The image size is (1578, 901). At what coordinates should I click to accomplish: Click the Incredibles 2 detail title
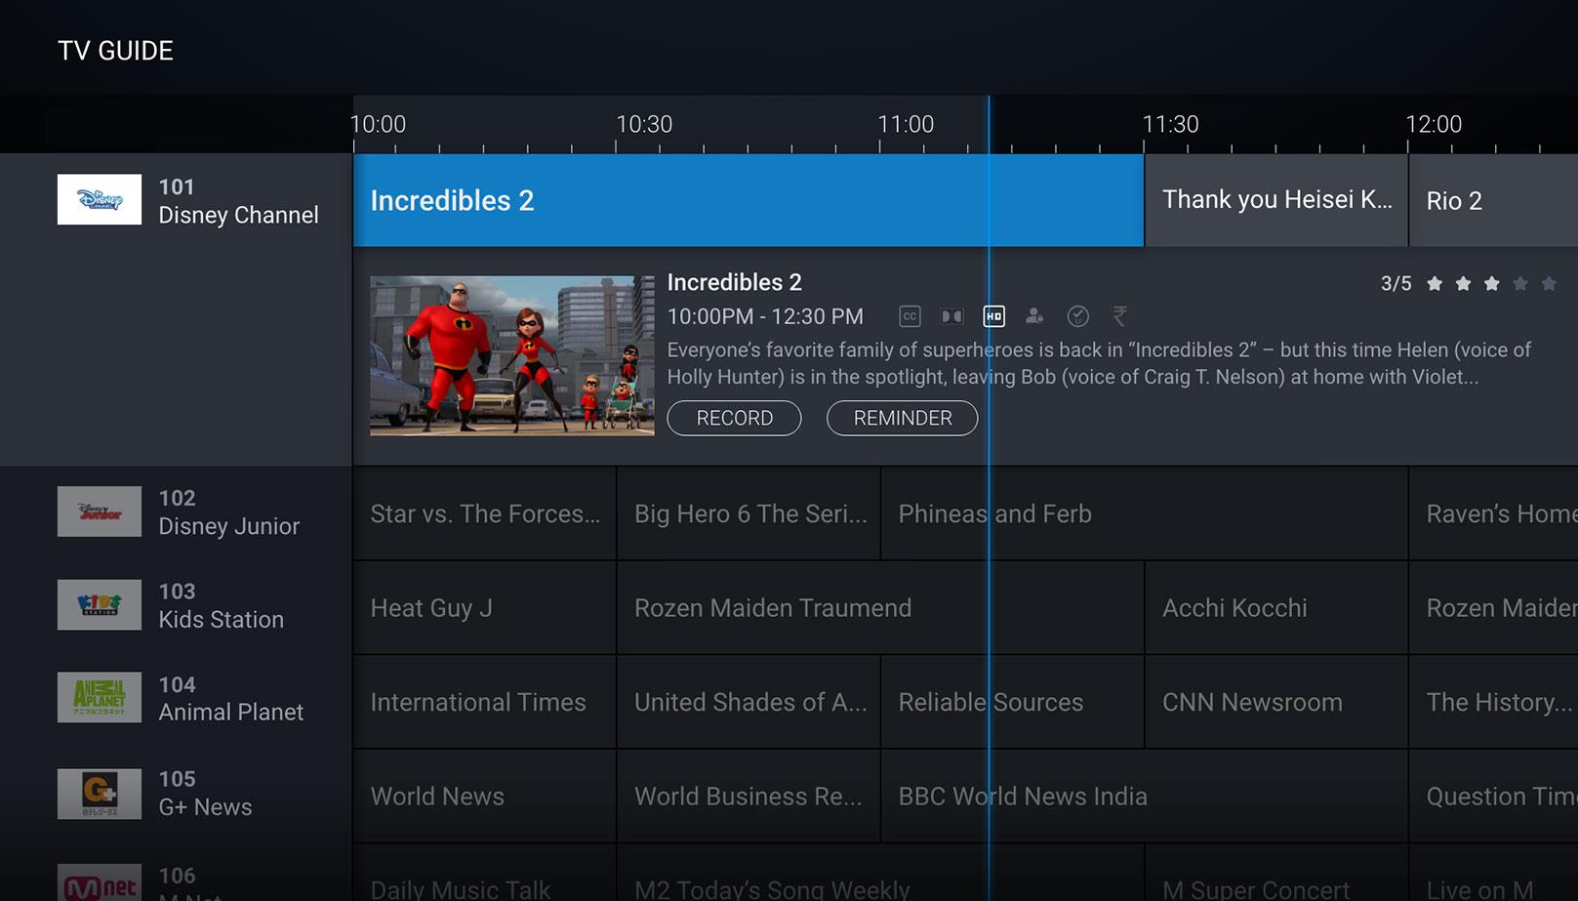tap(734, 282)
